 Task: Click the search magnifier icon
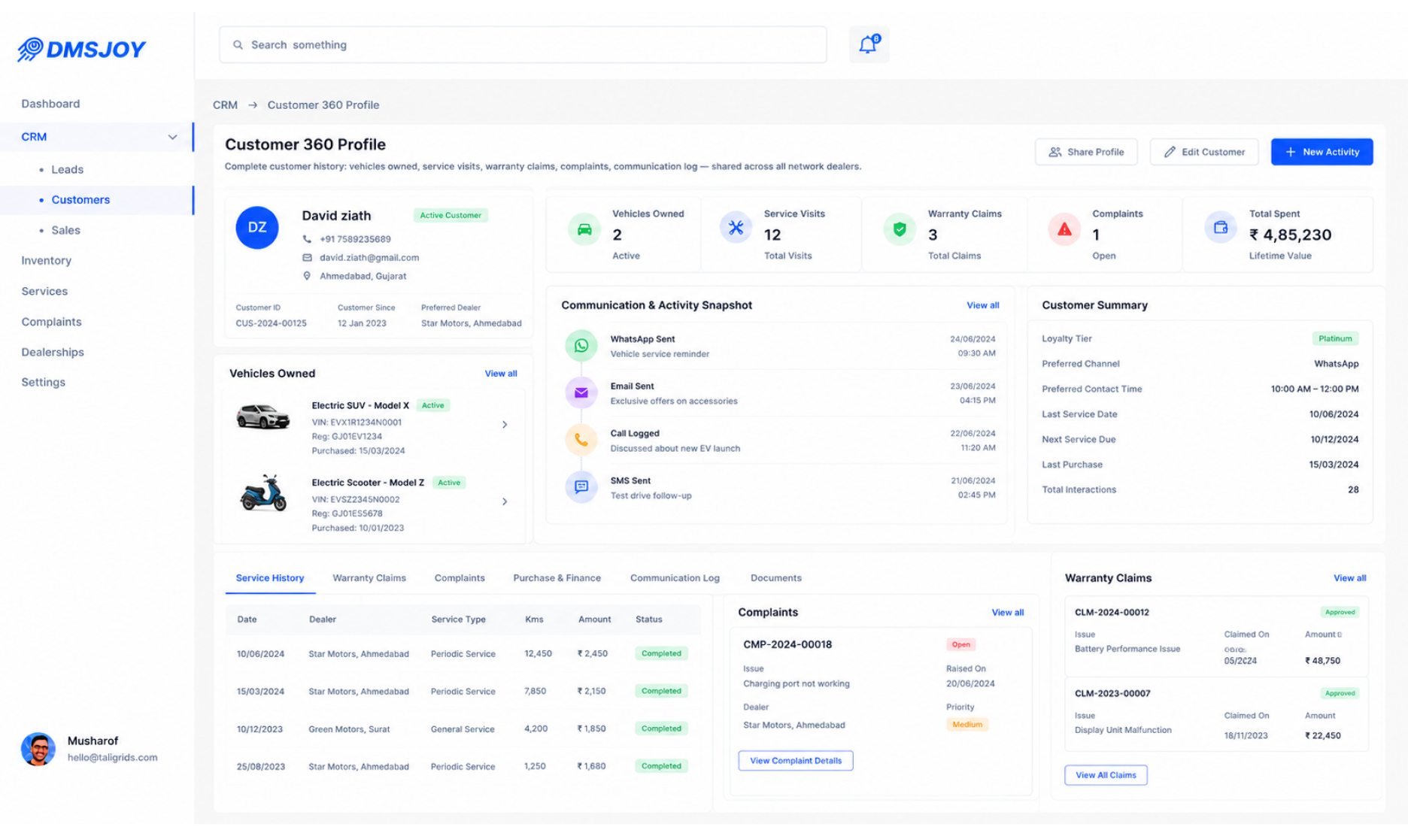tap(238, 45)
